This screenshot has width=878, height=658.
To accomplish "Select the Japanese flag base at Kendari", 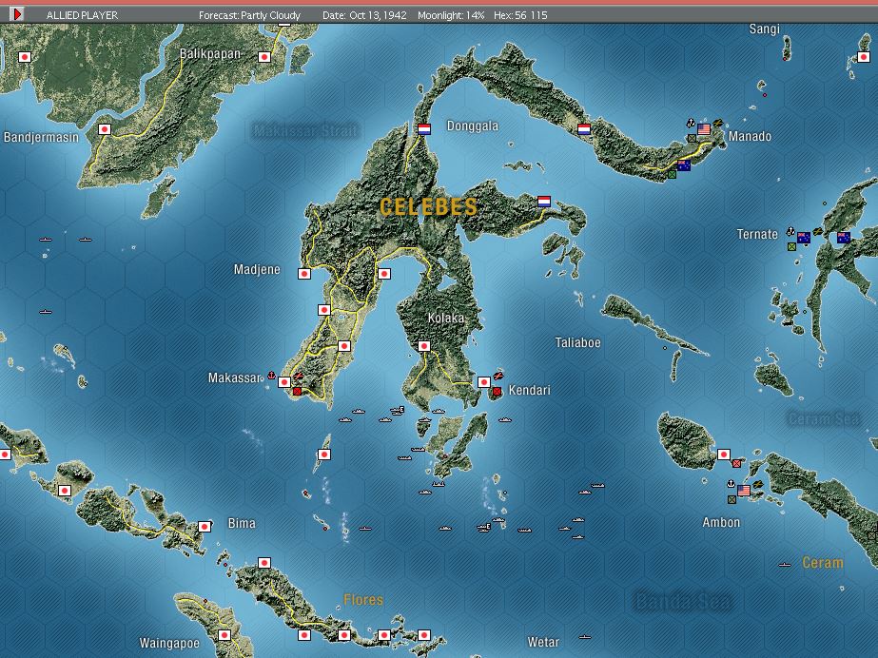I will pyautogui.click(x=484, y=382).
